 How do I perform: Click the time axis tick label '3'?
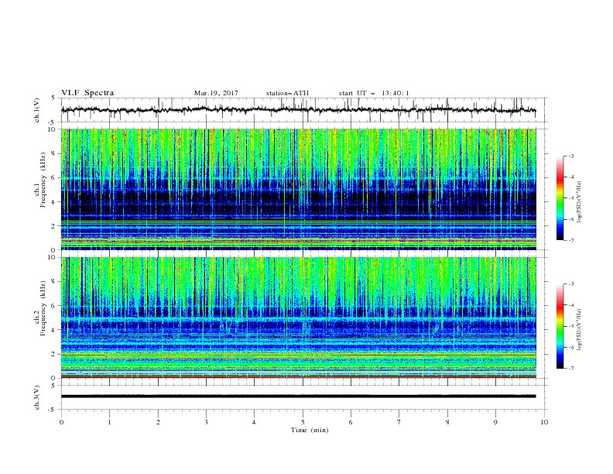click(206, 422)
